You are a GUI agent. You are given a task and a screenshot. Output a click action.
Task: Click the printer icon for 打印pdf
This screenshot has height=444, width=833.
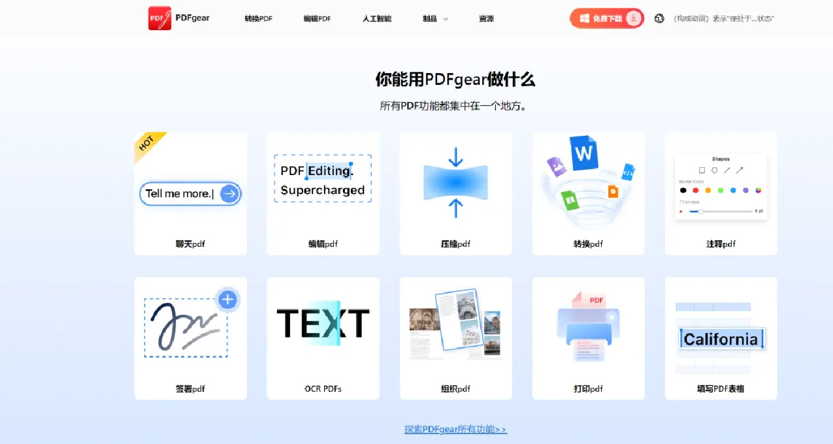tap(588, 326)
